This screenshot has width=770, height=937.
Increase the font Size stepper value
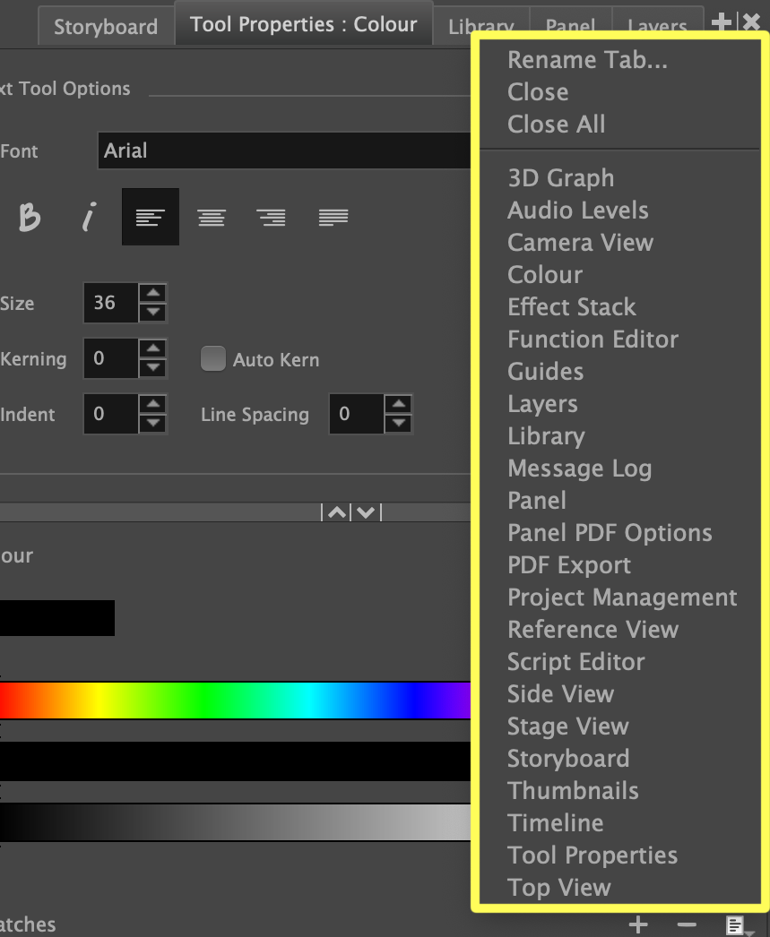pyautogui.click(x=154, y=294)
